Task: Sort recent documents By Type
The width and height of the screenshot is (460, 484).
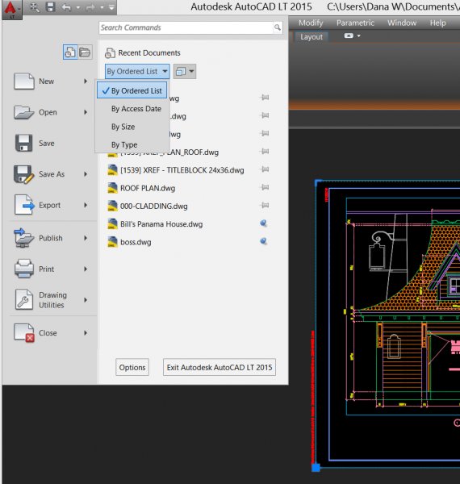Action: [x=124, y=144]
